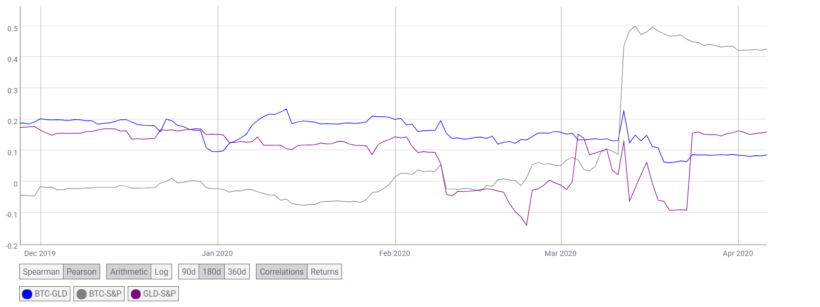Viewport: 820px width, 307px height.
Task: Select Arithmetic calculation mode
Action: tap(128, 271)
